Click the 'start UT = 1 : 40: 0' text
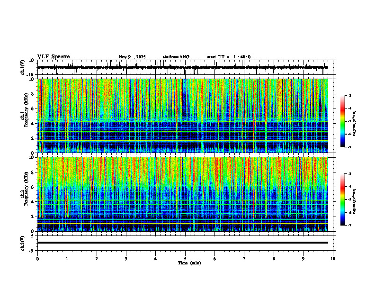 229,57
